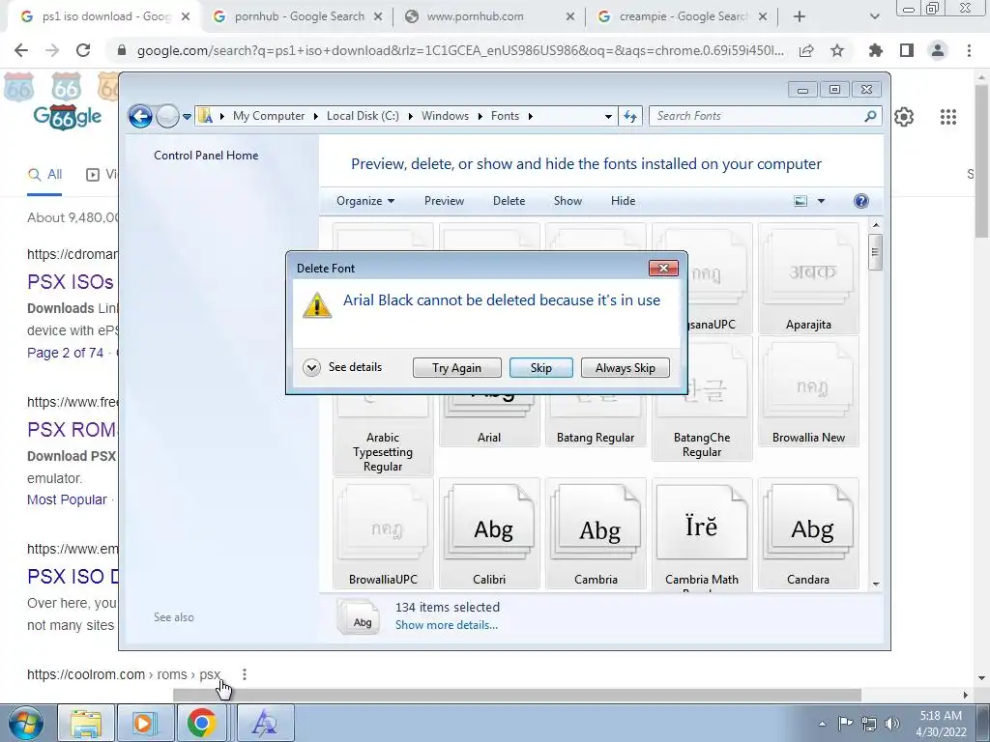
Task: Click the Batang Regular font label
Action: [x=596, y=438]
